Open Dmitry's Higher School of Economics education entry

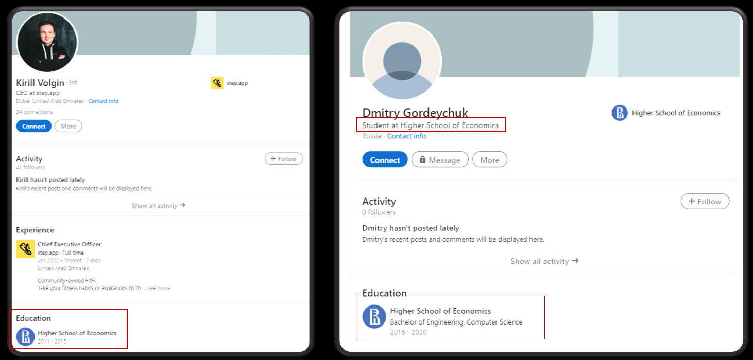coord(440,311)
